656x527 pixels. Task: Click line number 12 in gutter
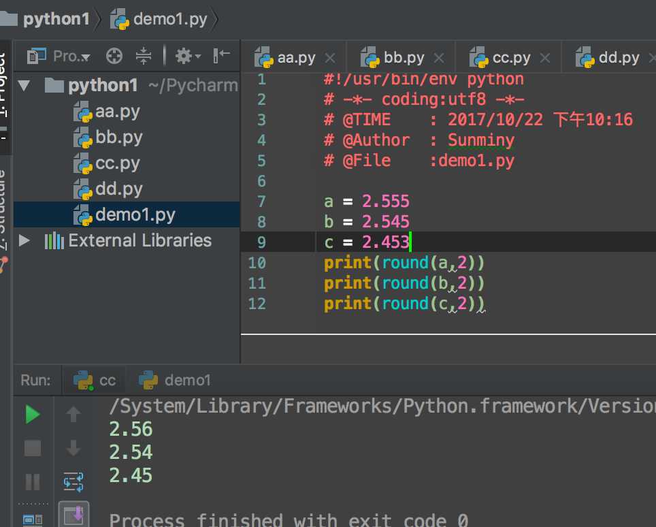tap(257, 304)
